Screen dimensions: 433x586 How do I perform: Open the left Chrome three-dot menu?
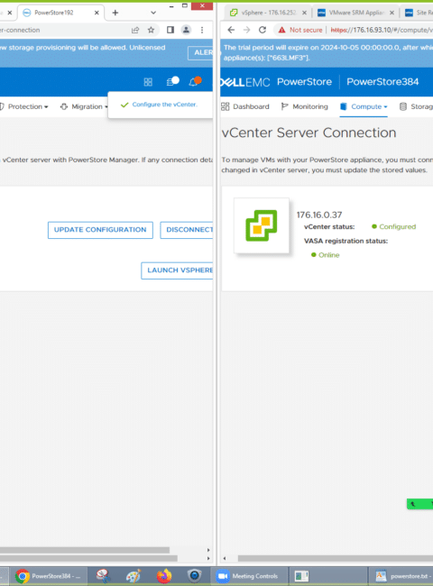tap(202, 30)
